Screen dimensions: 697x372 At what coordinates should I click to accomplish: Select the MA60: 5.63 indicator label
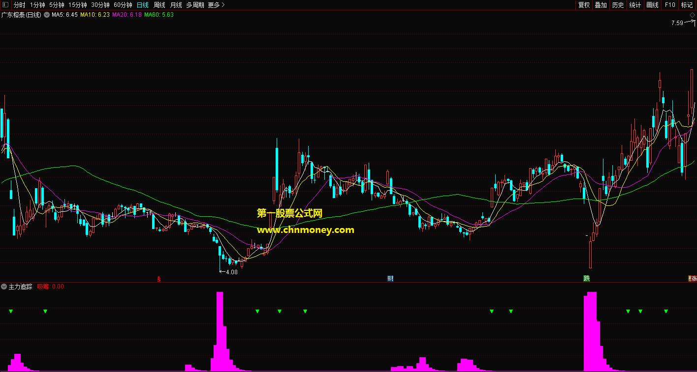pyautogui.click(x=159, y=15)
